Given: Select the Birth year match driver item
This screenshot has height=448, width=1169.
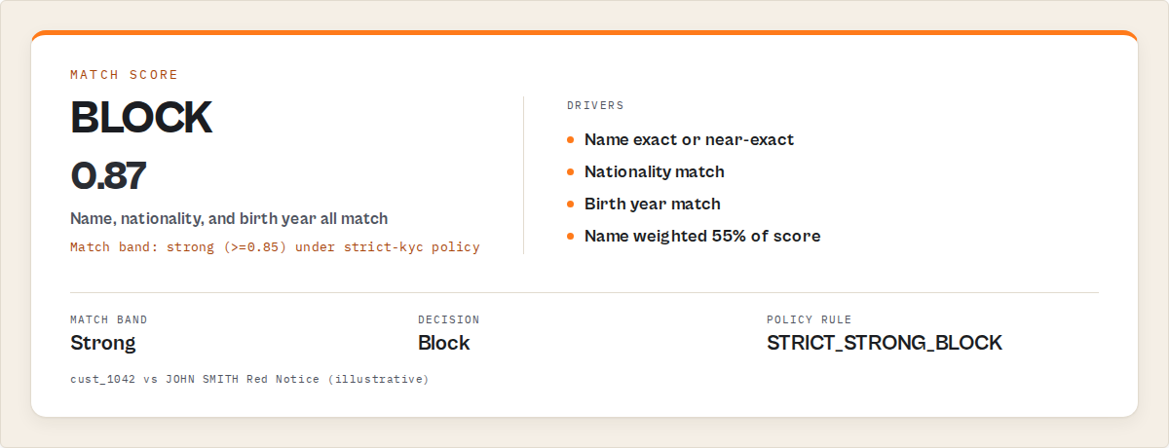Looking at the screenshot, I should pyautogui.click(x=653, y=204).
